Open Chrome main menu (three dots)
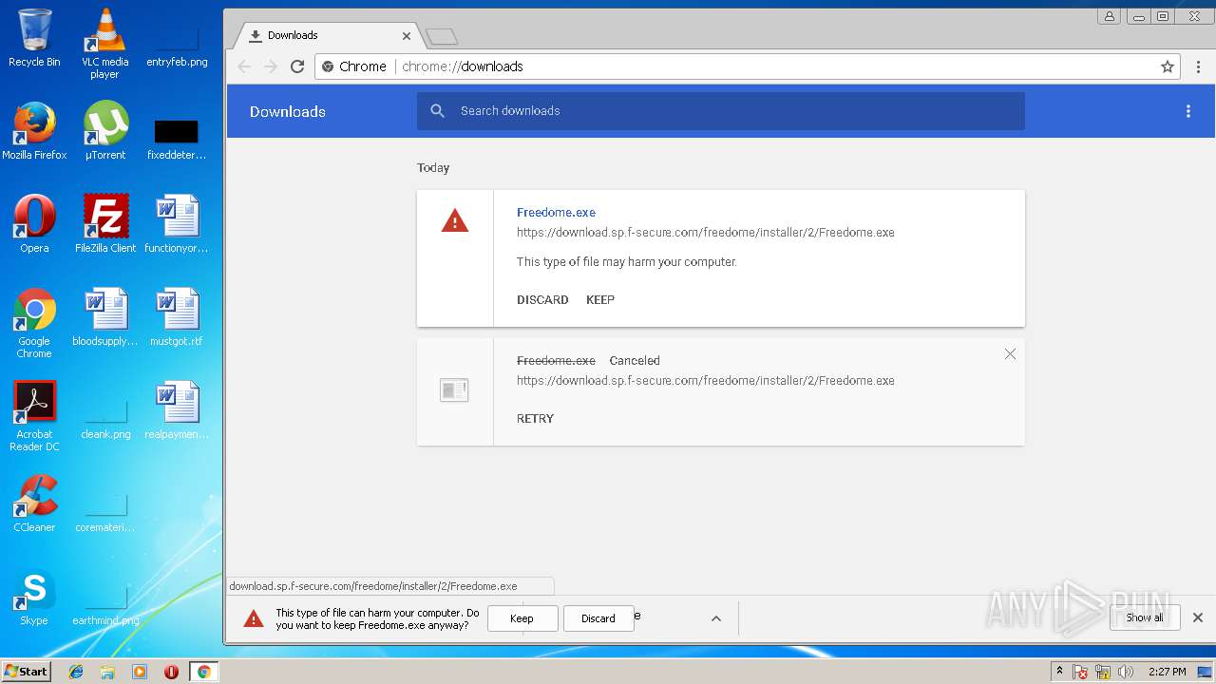1216x684 pixels. [x=1198, y=66]
